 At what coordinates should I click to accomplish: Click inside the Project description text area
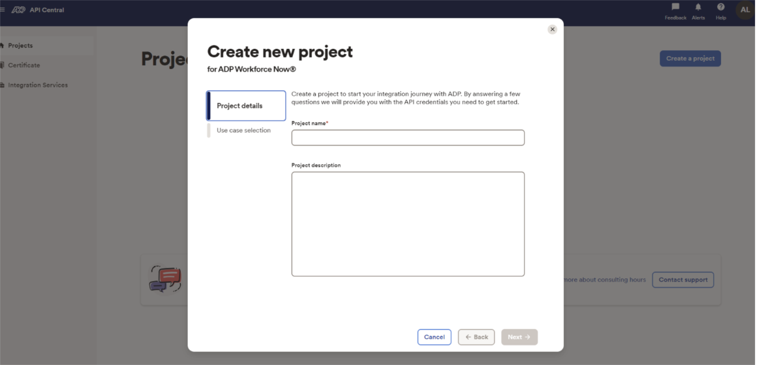click(x=408, y=224)
